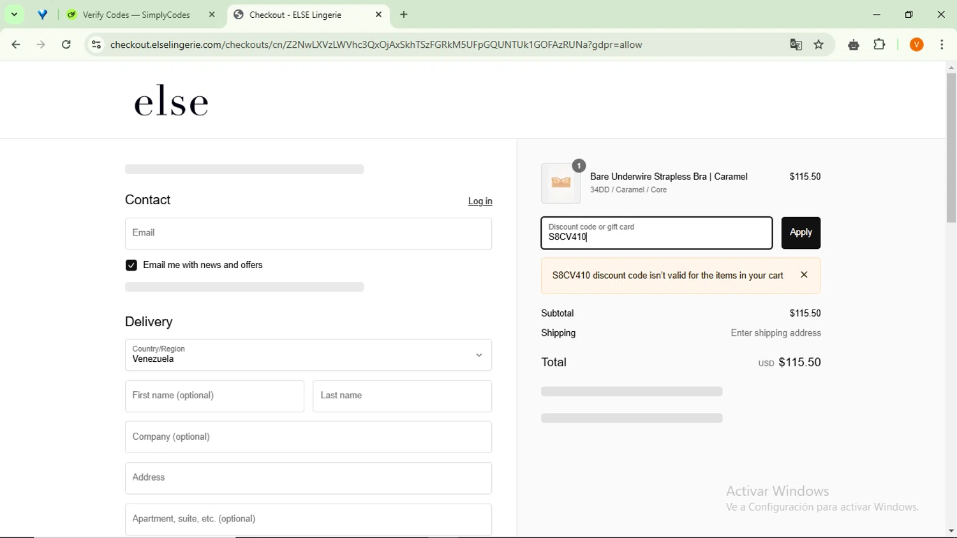The height and width of the screenshot is (538, 957).
Task: Open the translate page icon
Action: point(796,45)
